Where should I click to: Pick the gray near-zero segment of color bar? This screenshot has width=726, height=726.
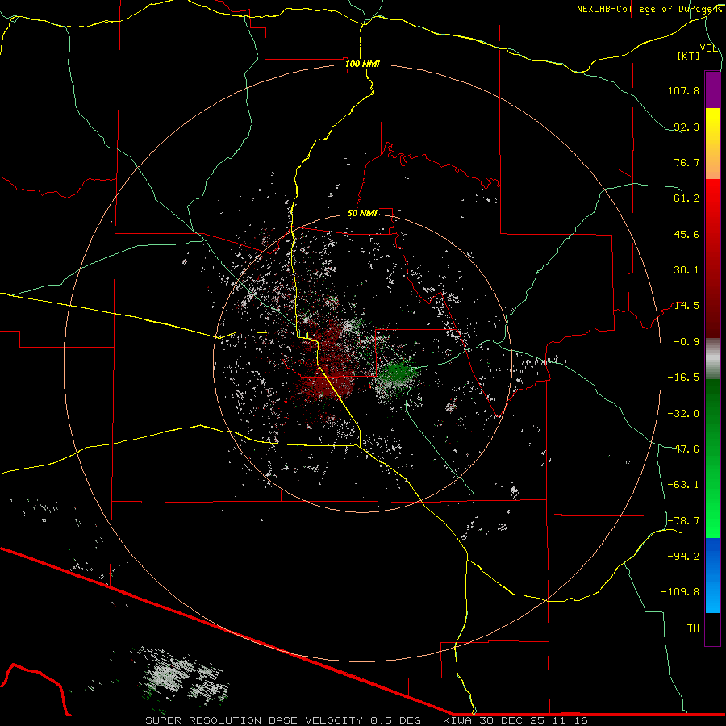point(712,359)
